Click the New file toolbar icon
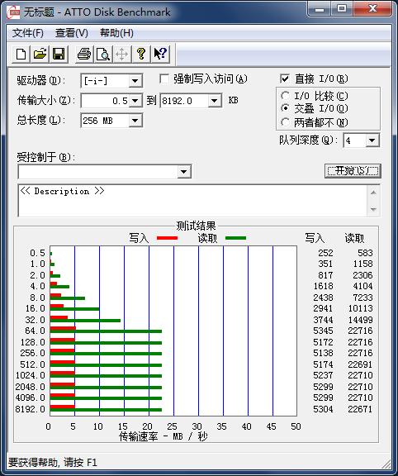 coord(21,54)
